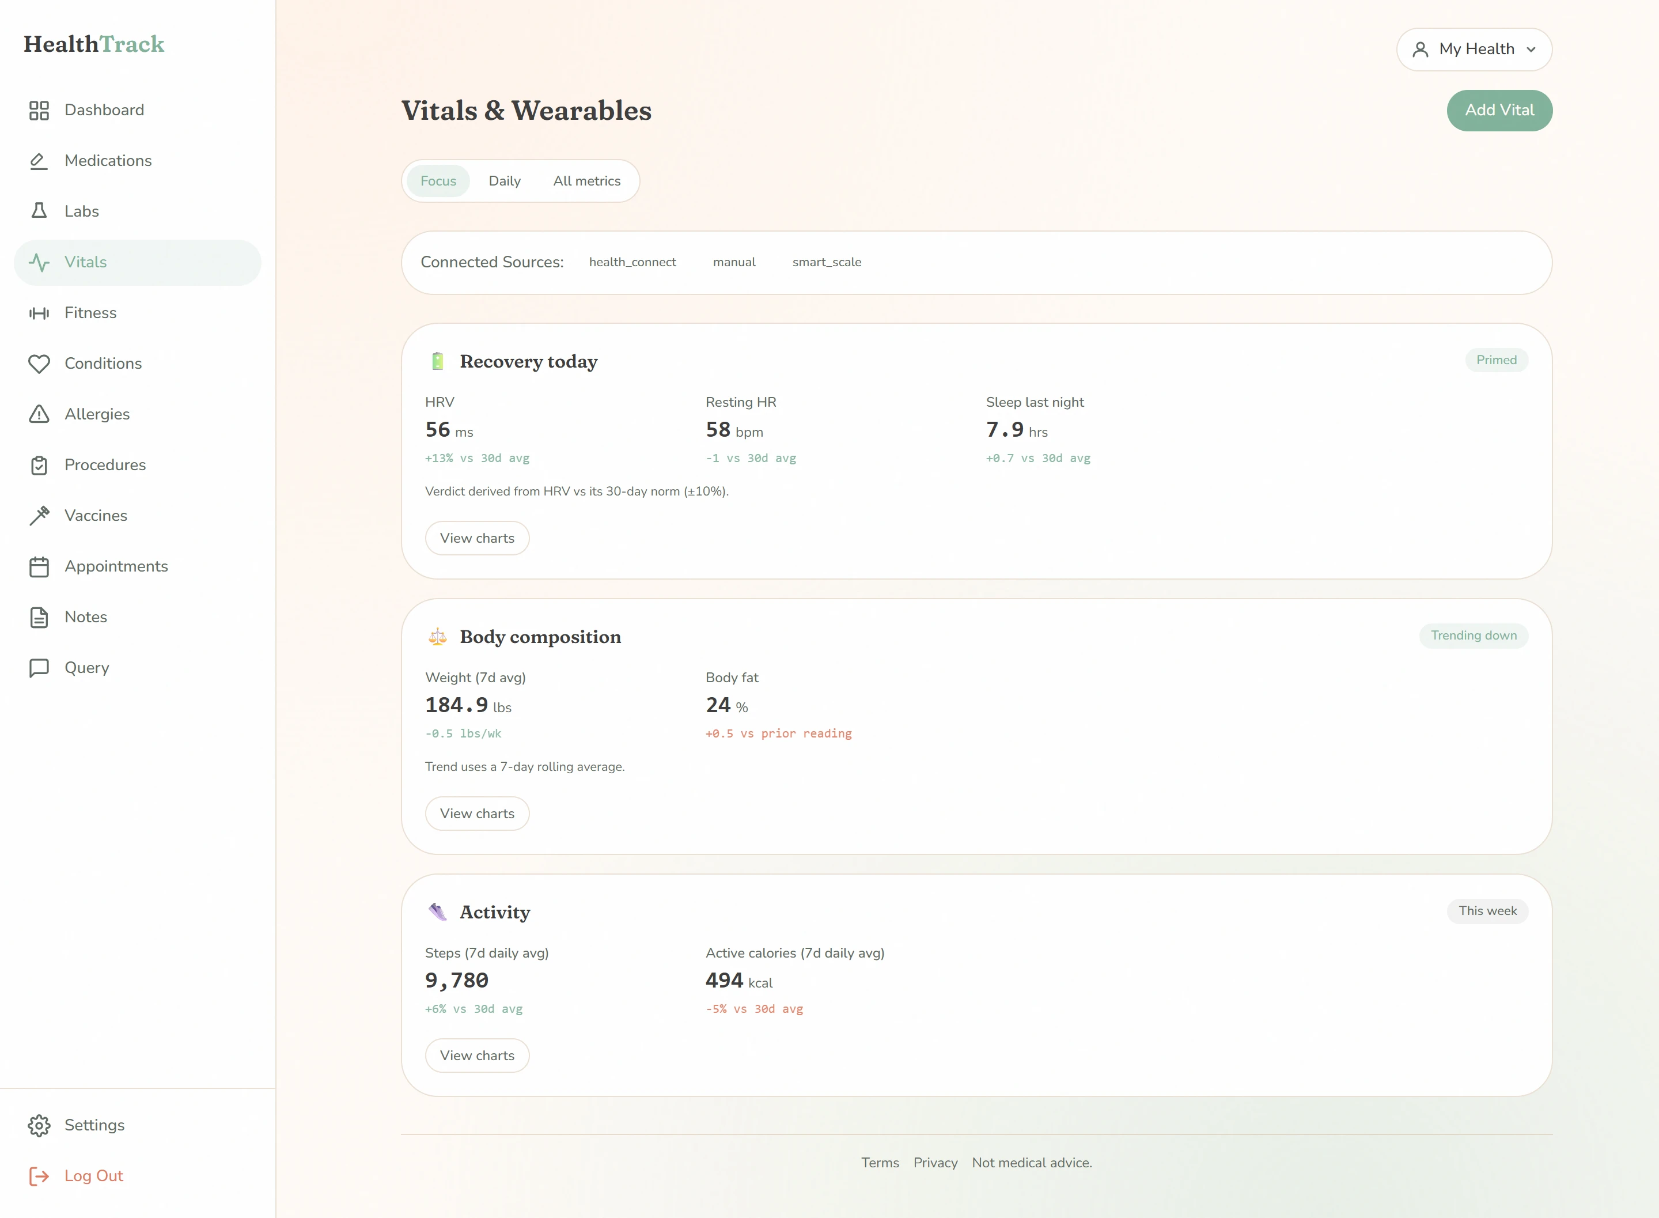Screen dimensions: 1659x1218
Task: Click the smart_scale source tag
Action: pyautogui.click(x=827, y=263)
